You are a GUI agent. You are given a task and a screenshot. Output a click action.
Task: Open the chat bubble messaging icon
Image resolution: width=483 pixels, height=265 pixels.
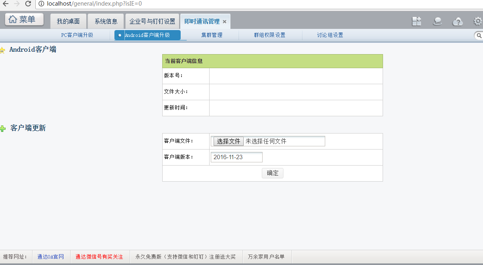437,21
